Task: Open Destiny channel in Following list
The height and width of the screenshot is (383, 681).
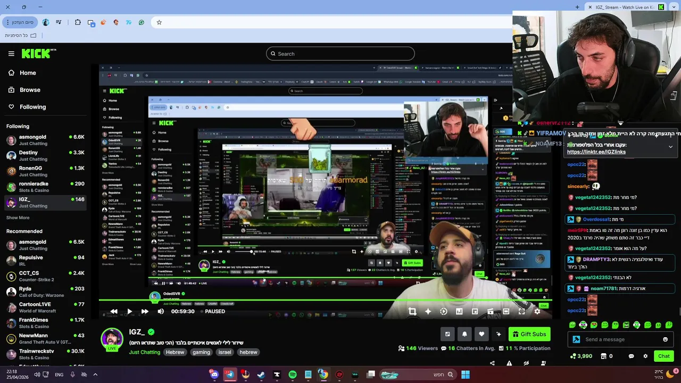Action: 45,155
